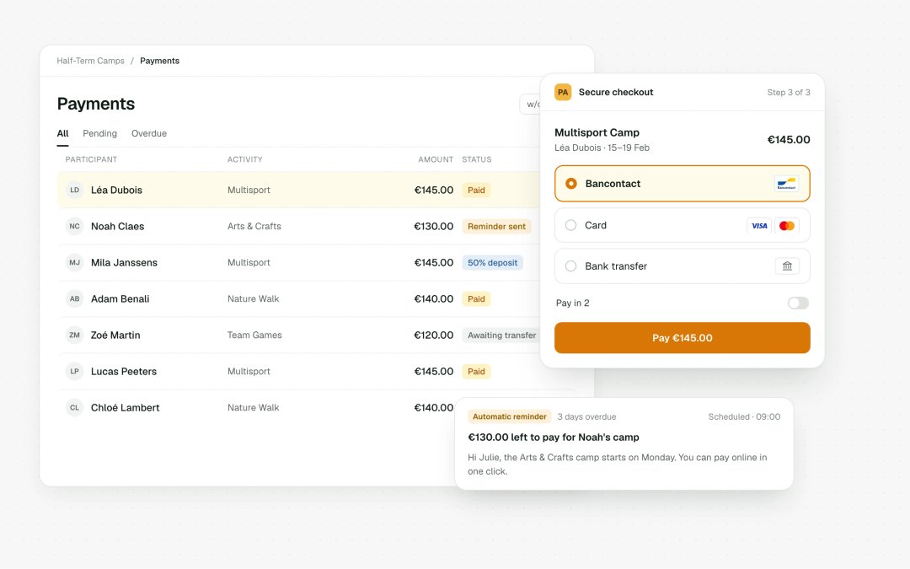Click the Arts & Crafts activity cell
This screenshot has width=910, height=569.
254,227
